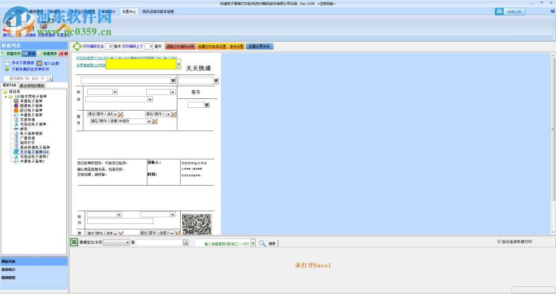Select 广通快递 template in tree
Viewport: 556px width, 294px height.
click(27, 138)
